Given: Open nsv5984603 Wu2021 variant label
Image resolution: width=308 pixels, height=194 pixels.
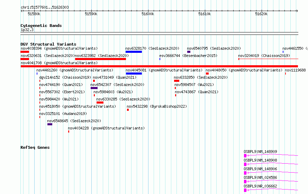Looking at the screenshot, I should [x=113, y=92].
